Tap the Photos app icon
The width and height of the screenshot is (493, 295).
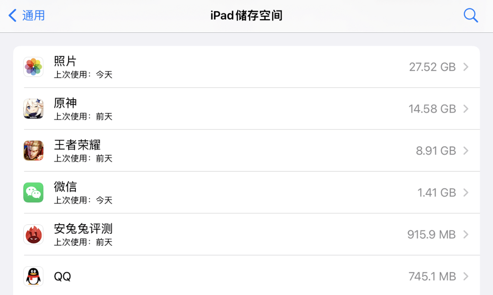click(33, 67)
